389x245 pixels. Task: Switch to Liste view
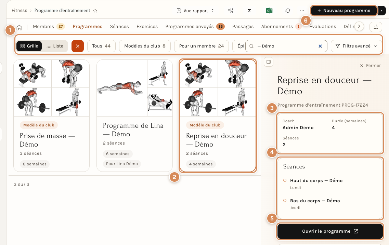(55, 46)
